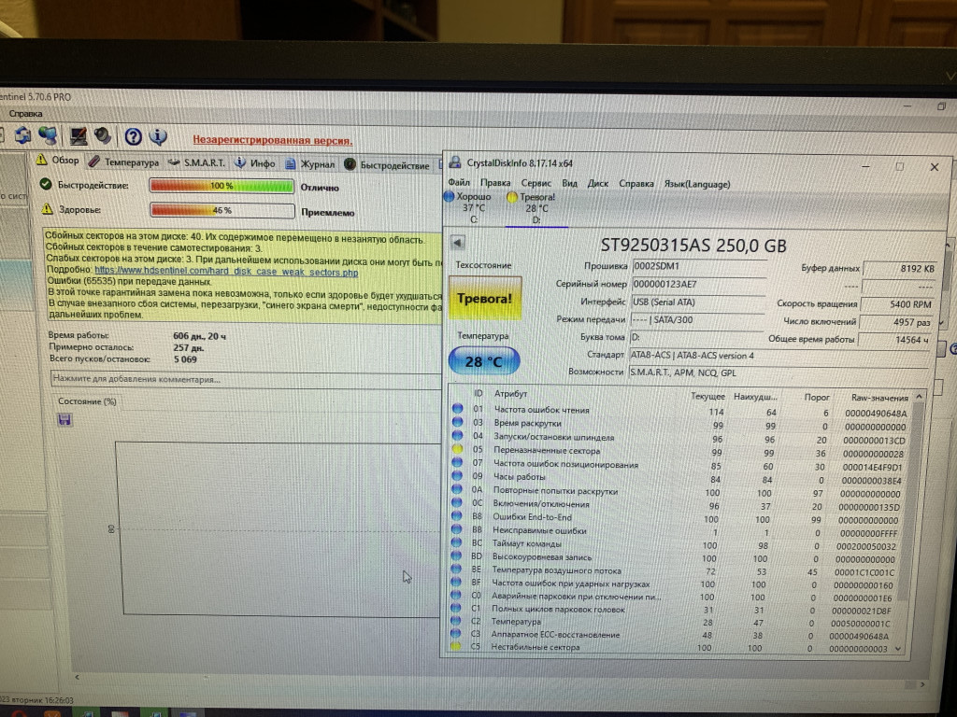Click the Режим передачи field showing SATA/300
This screenshot has height=717, width=957.
[697, 319]
